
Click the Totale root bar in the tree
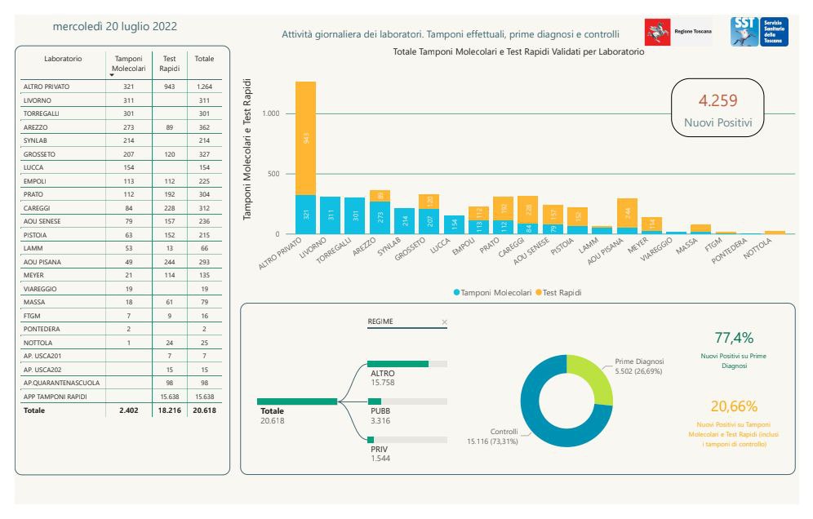coord(297,401)
